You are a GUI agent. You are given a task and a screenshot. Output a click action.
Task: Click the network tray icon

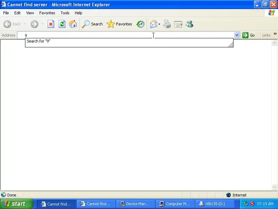point(246,204)
